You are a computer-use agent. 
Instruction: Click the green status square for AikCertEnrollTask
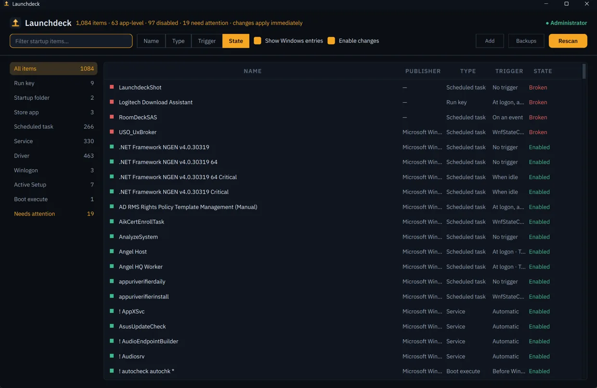(112, 222)
